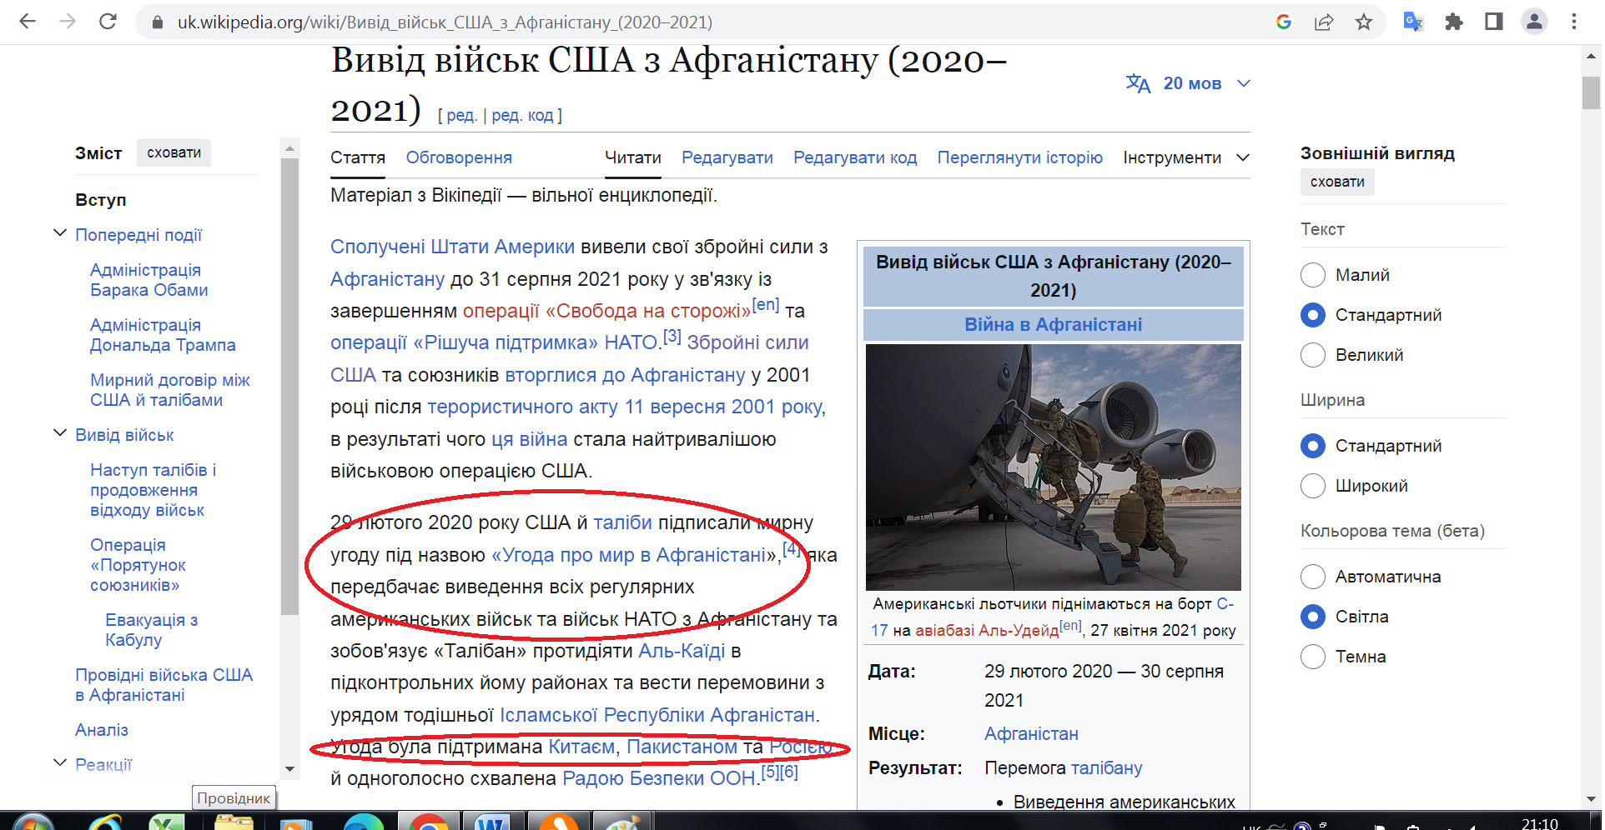Follow the Війна в Афганістані infobox link

[x=1053, y=324]
